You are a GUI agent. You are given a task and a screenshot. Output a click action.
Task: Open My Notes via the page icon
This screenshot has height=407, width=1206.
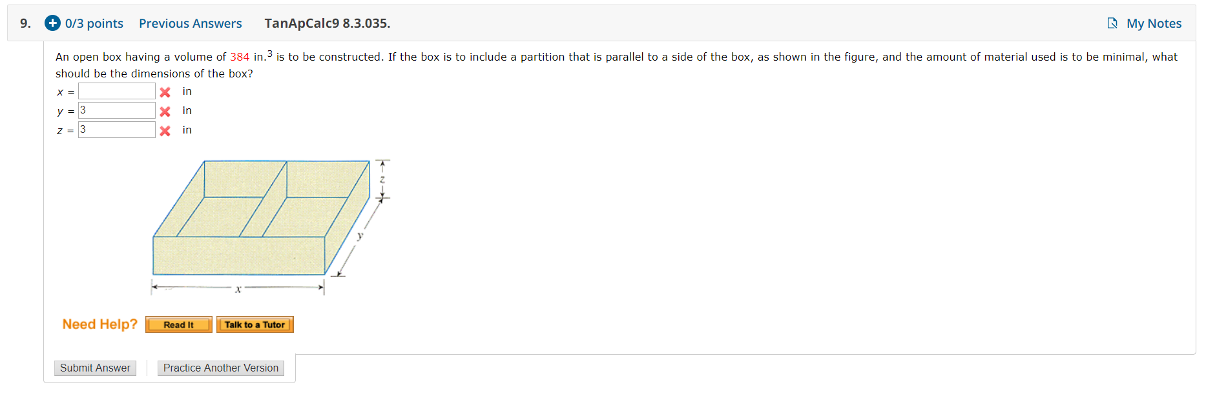1112,23
